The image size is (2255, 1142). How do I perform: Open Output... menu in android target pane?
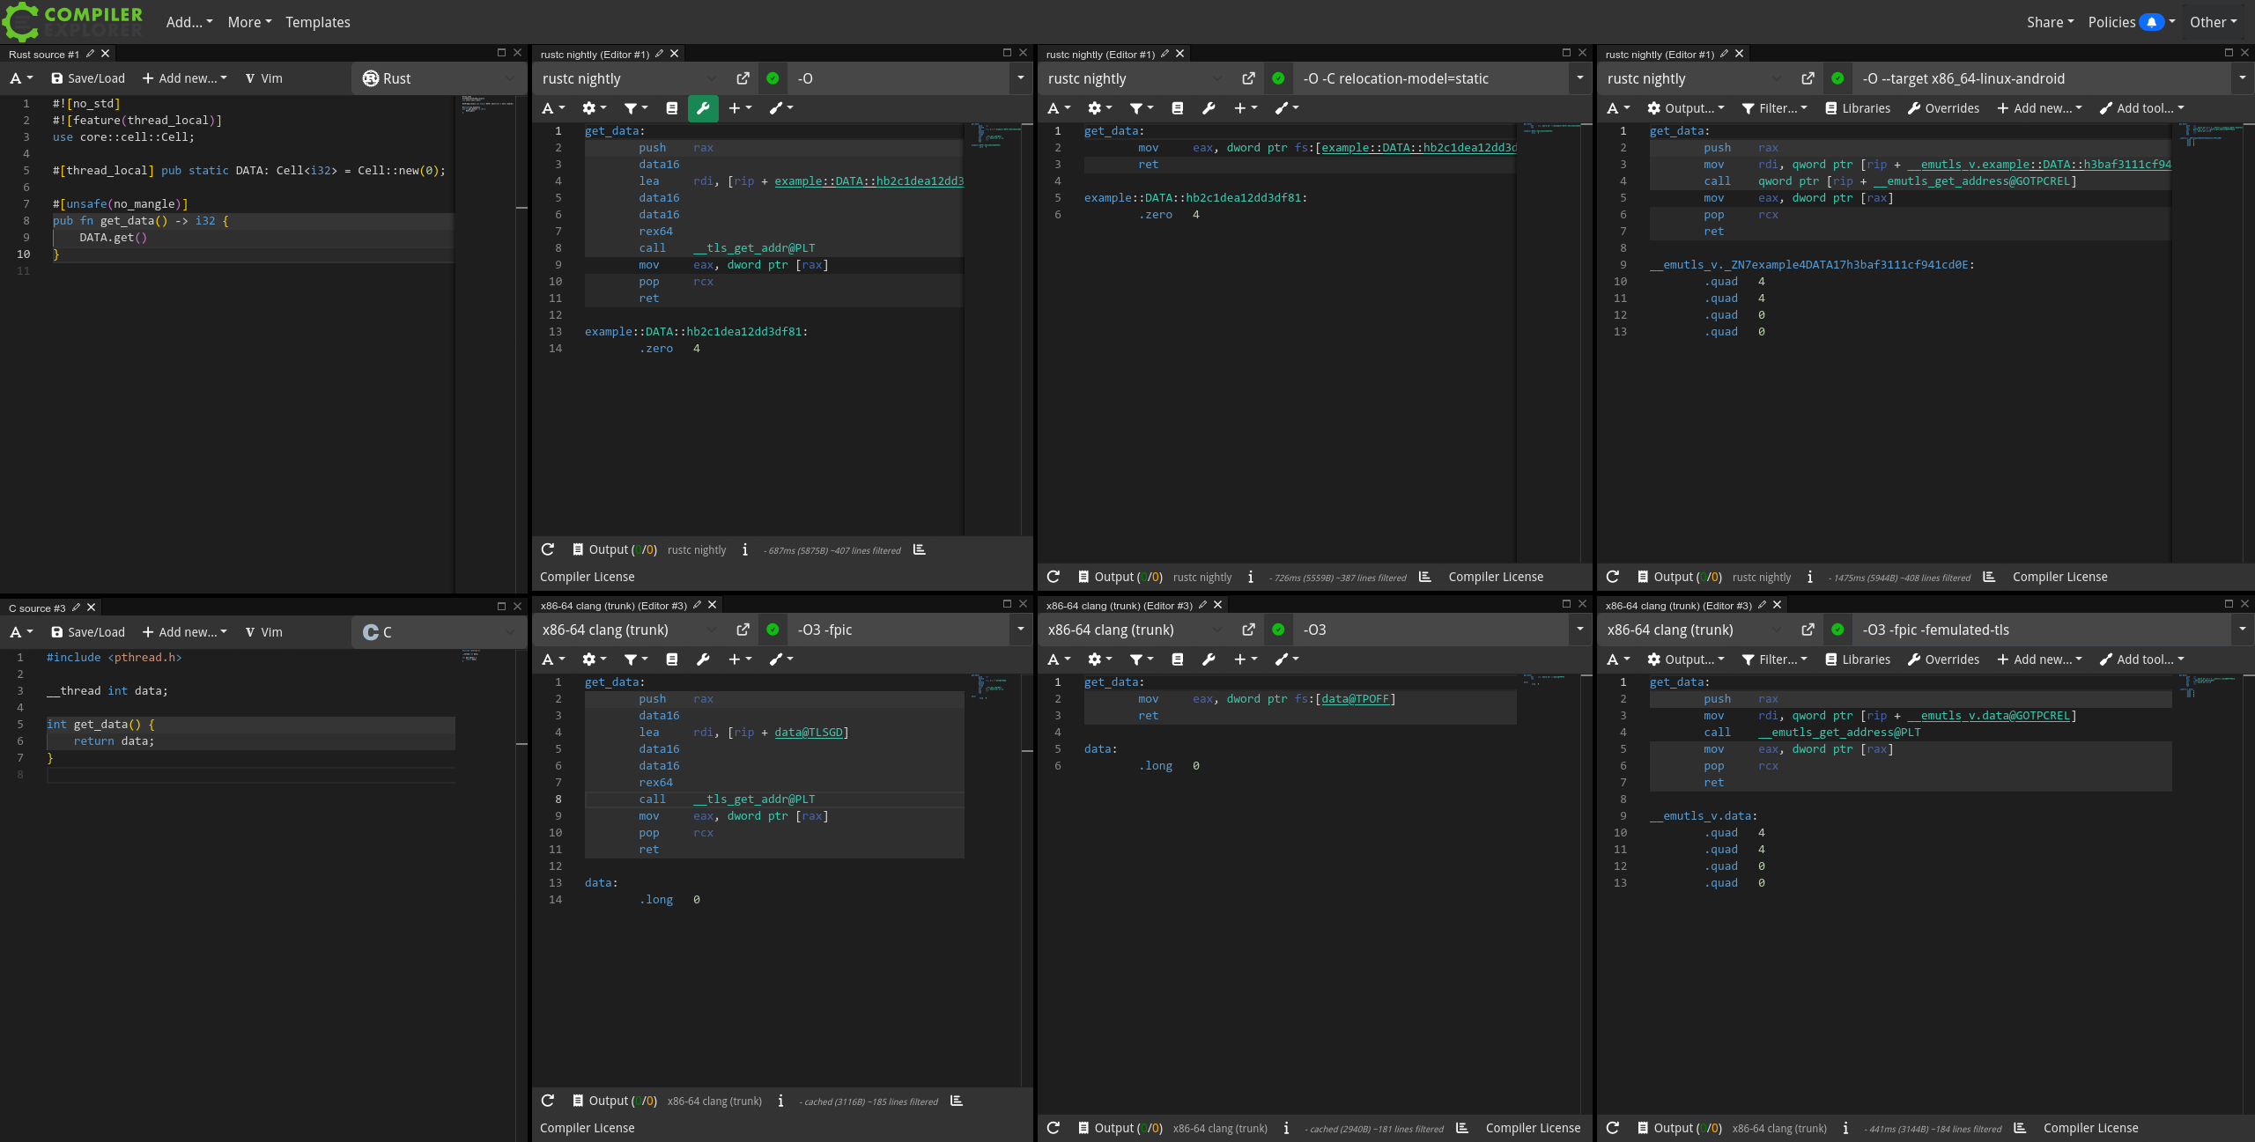(1686, 108)
